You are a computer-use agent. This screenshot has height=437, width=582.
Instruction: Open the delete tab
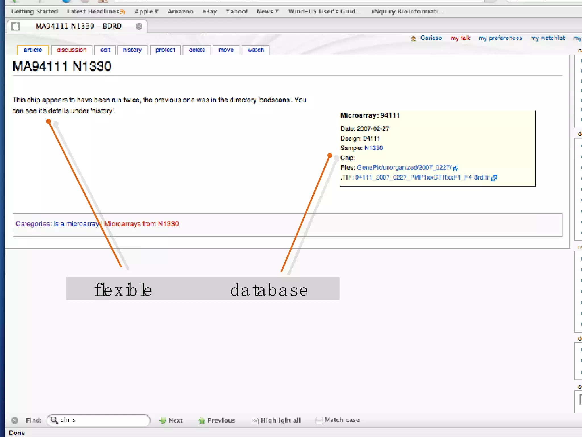pyautogui.click(x=197, y=50)
